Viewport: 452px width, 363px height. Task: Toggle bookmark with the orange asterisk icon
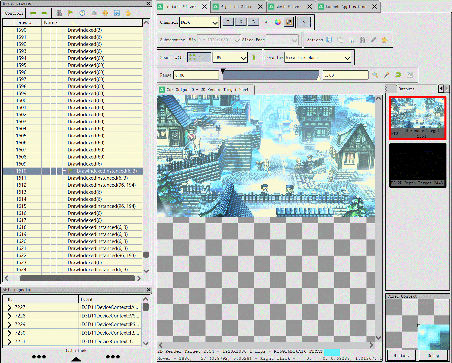[105, 13]
